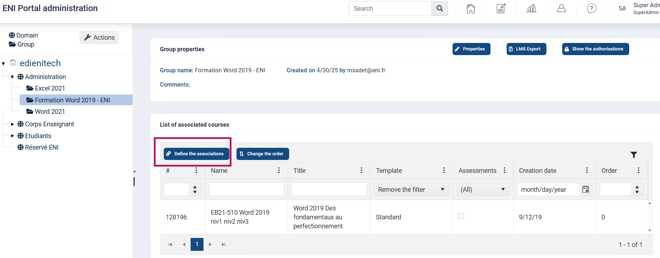Open the # column menu dots
The width and height of the screenshot is (660, 258).
pos(196,170)
